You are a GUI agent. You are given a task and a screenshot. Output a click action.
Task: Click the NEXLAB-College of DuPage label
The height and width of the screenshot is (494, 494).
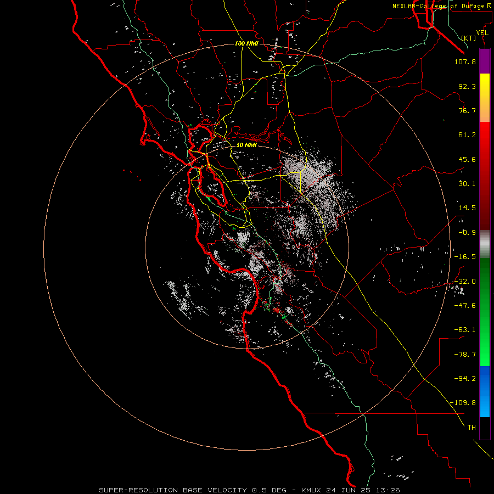click(x=442, y=6)
